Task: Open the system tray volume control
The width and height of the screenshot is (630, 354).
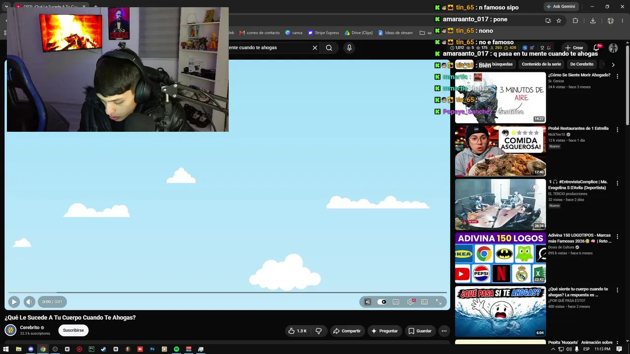Action: [x=569, y=349]
